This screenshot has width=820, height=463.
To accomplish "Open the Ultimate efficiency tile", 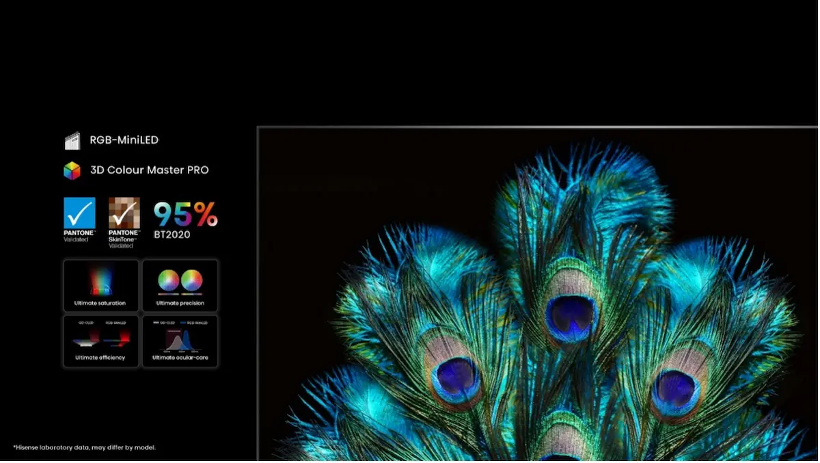I will tap(100, 341).
